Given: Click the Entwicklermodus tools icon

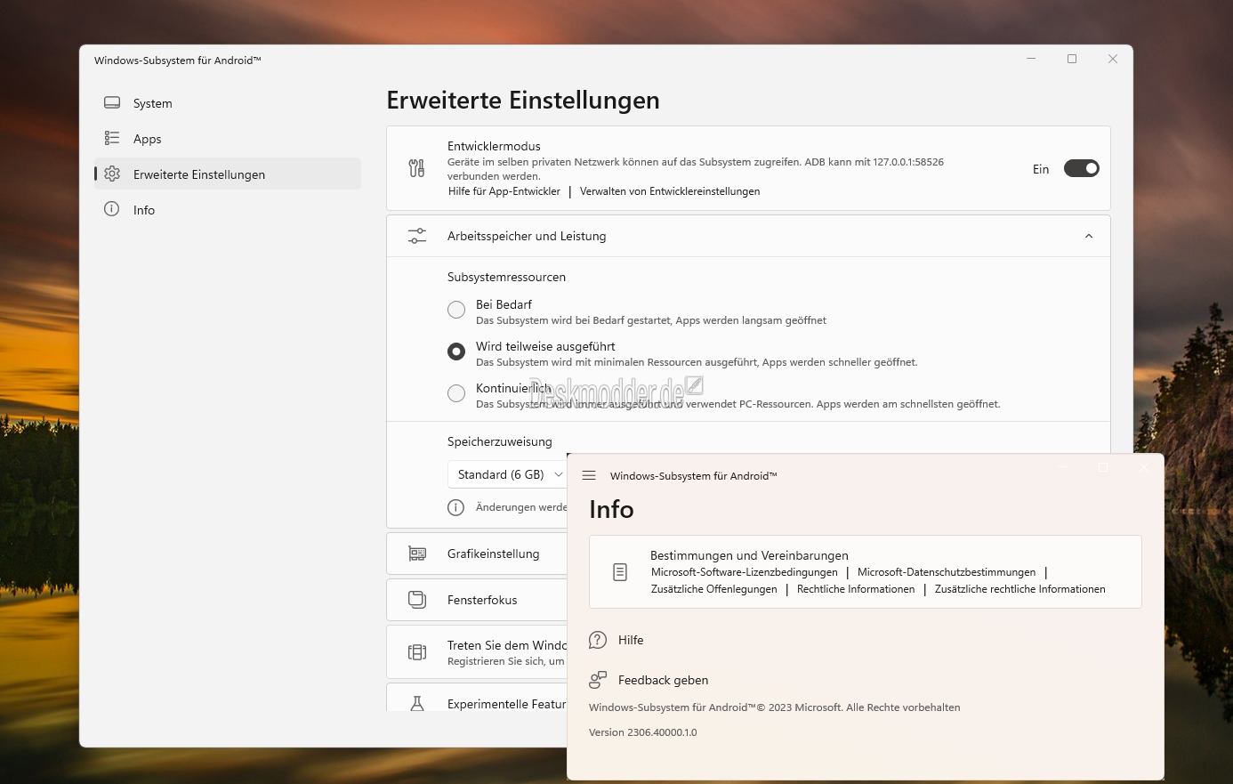Looking at the screenshot, I should coord(416,168).
